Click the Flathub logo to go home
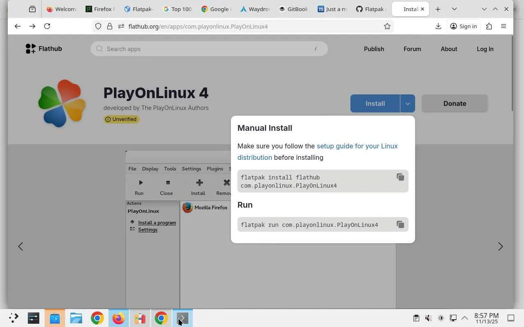The image size is (524, 327). (x=43, y=49)
